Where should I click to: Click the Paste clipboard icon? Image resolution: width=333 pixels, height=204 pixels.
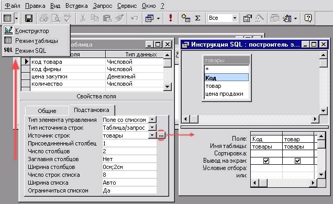tap(107, 18)
